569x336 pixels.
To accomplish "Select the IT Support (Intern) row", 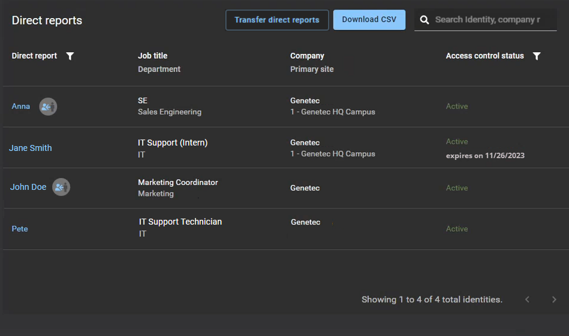I will 173,143.
